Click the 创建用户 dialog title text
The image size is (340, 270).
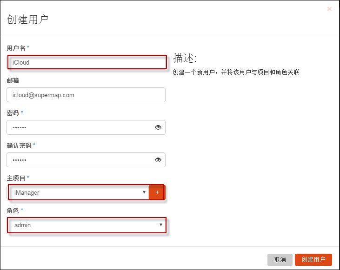pyautogui.click(x=27, y=19)
